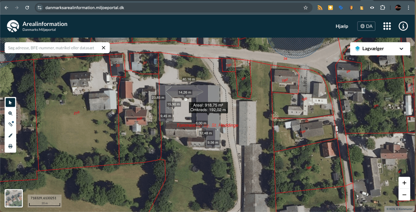Switch basemap via the aerial thumbnail
This screenshot has height=212, width=416.
(13, 199)
